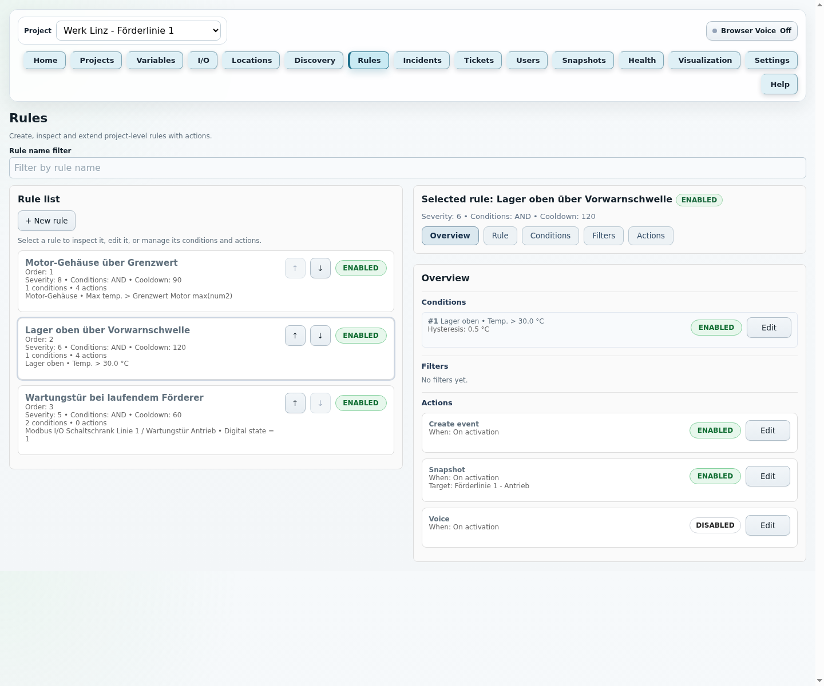Viewport: 824px width, 686px height.
Task: Edit the Voice action
Action: [x=767, y=525]
